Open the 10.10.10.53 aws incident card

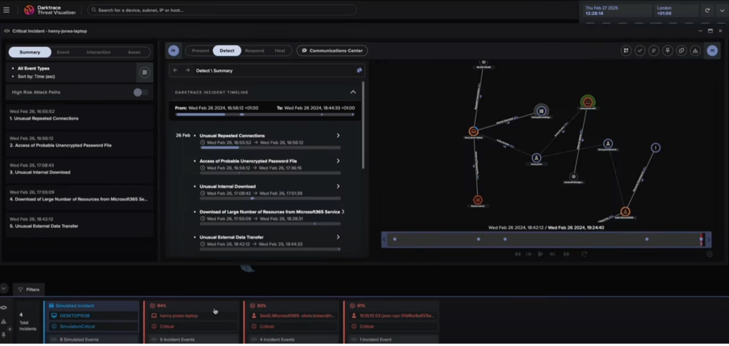(x=392, y=322)
